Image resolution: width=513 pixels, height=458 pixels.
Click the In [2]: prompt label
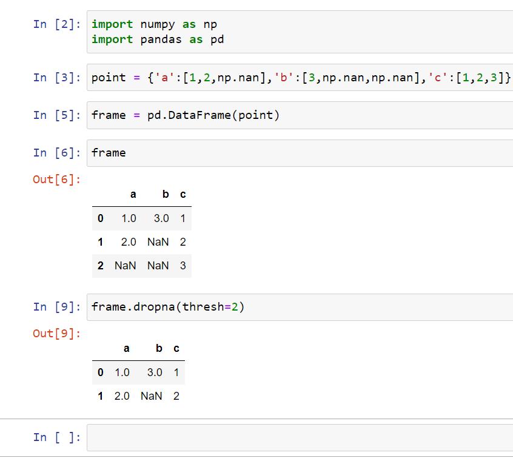click(x=57, y=24)
